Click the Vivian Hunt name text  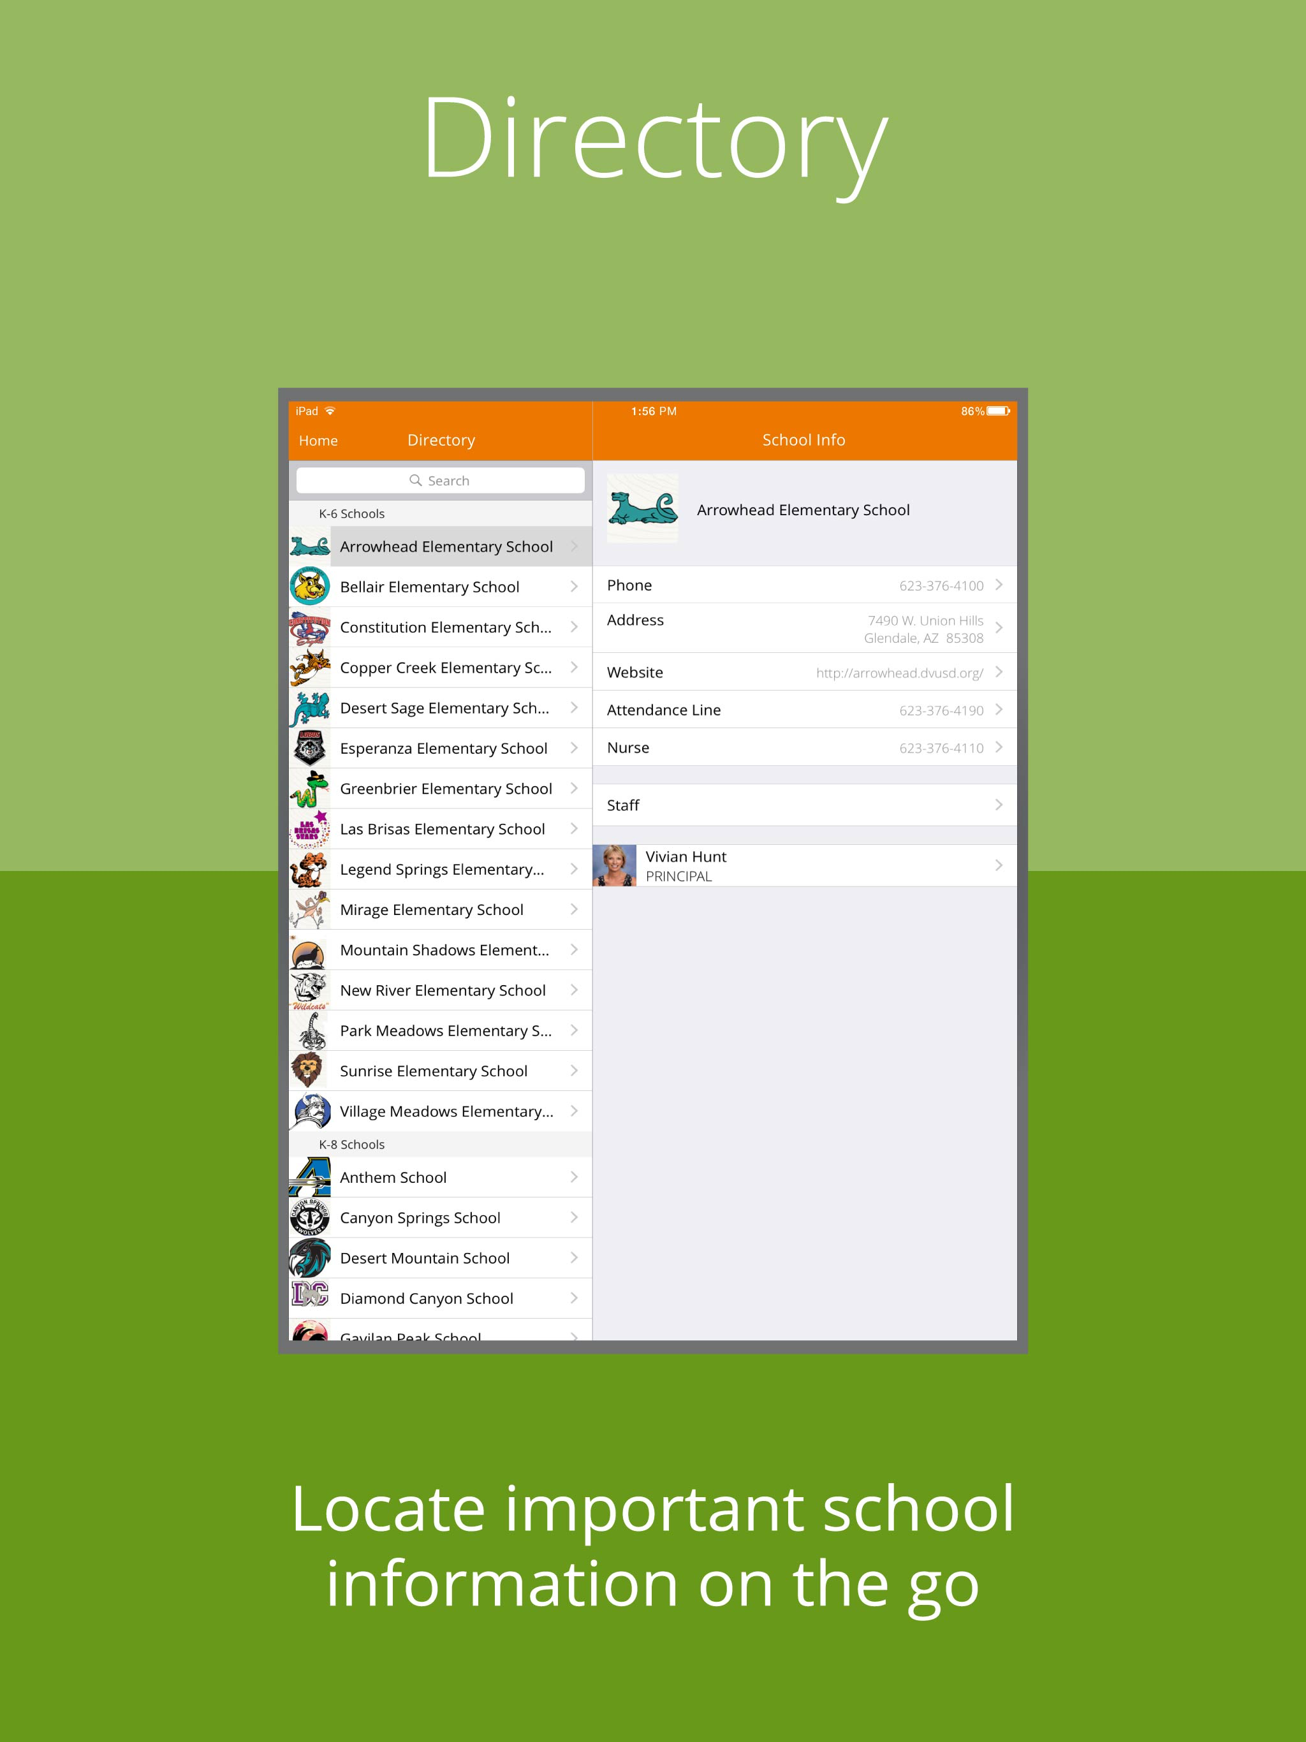[x=686, y=856]
